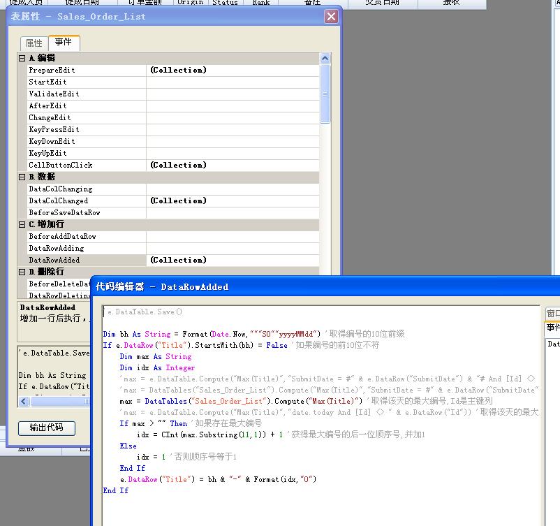Viewport: 560px width, 526px height.
Task: Click the scroll-up arrow of the event list
Action: [325, 58]
